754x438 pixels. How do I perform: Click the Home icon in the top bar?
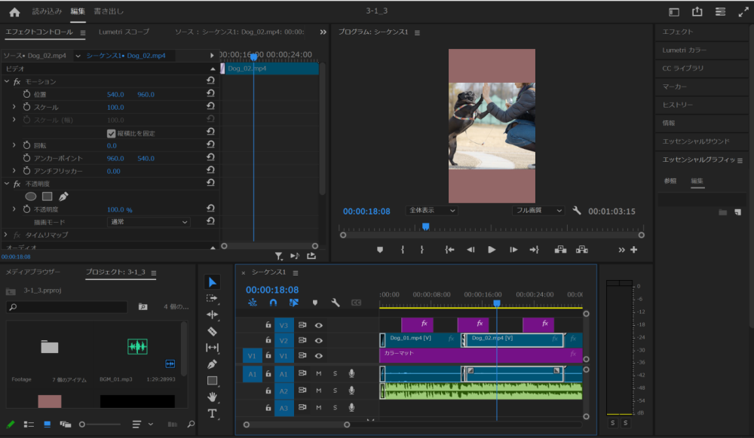click(x=14, y=12)
